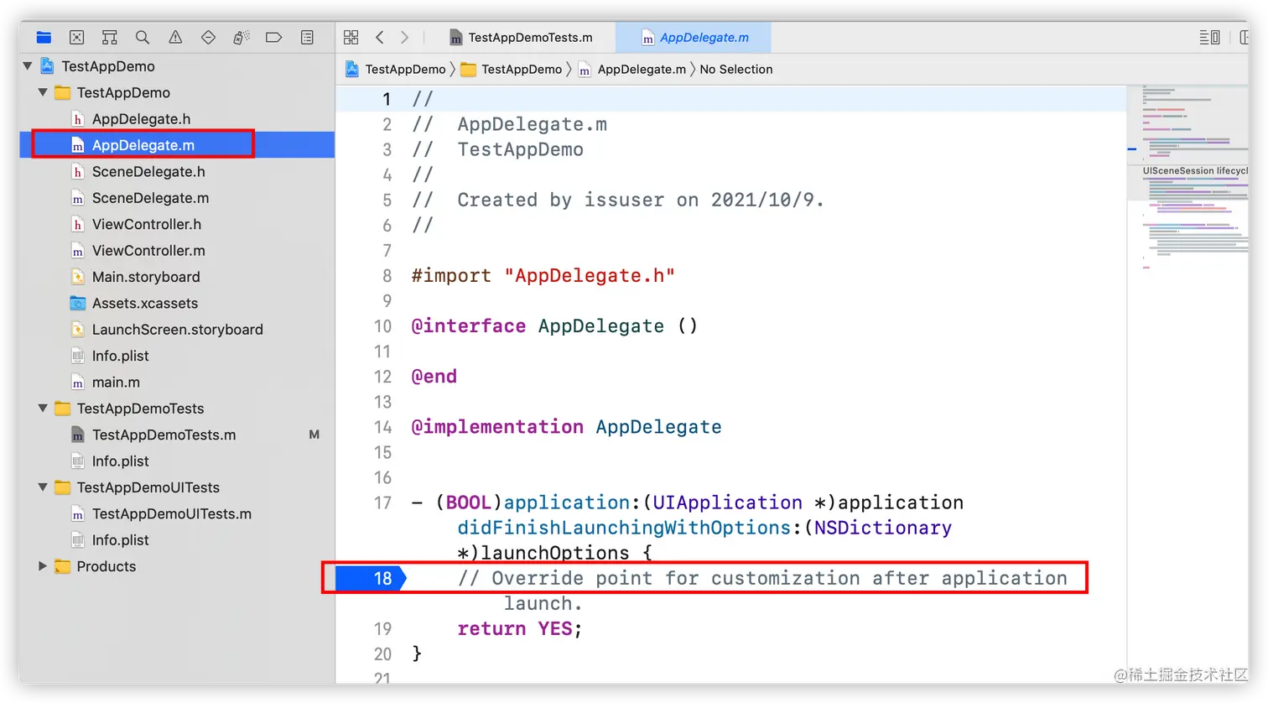The image size is (1268, 703).
Task: Collapse the TestAppDemoUITests group
Action: point(43,487)
